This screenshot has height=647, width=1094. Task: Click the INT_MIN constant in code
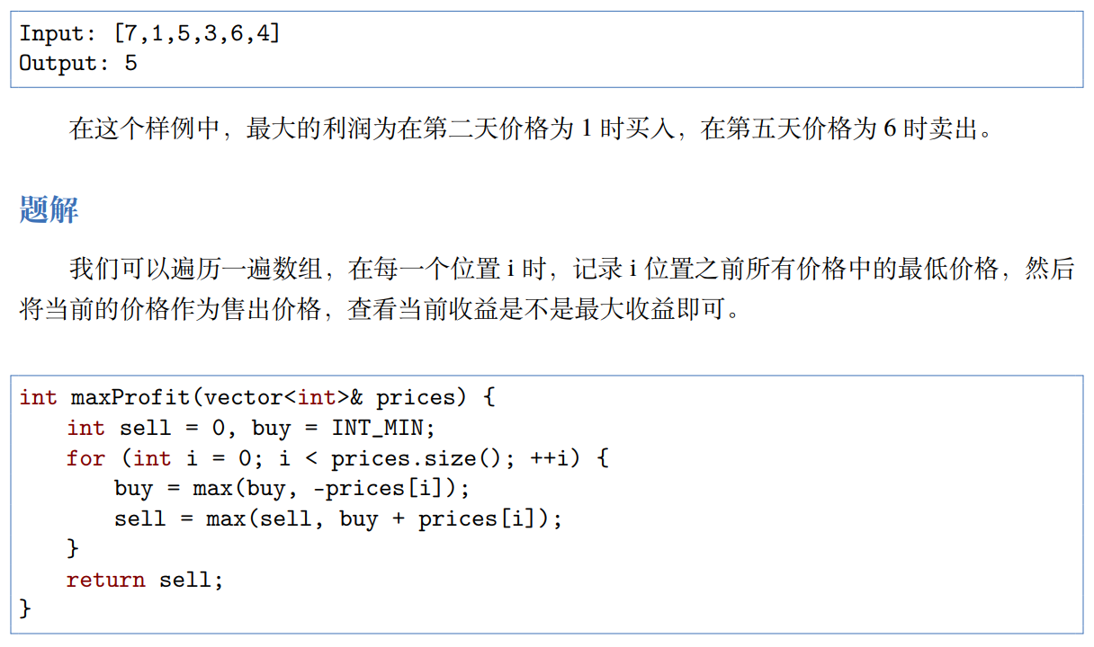[x=382, y=428]
